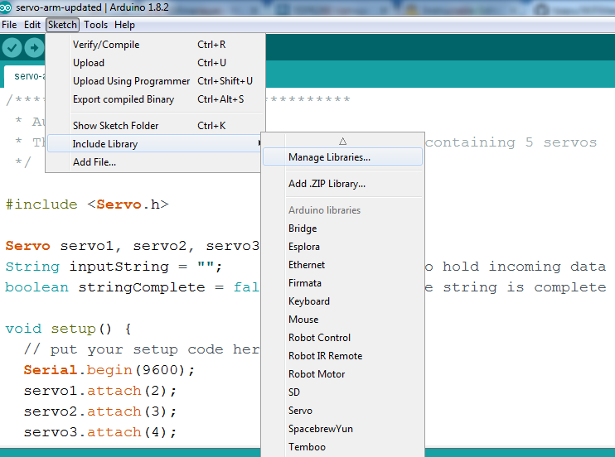Image resolution: width=615 pixels, height=457 pixels.
Task: Close the open Sketch menu
Action: pos(62,25)
